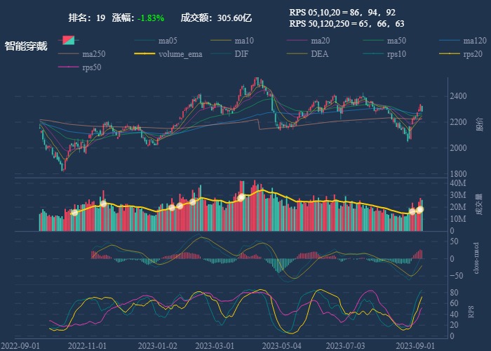The image size is (491, 351).
Task: Toggle the rps50 legend entry
Action: (x=91, y=67)
